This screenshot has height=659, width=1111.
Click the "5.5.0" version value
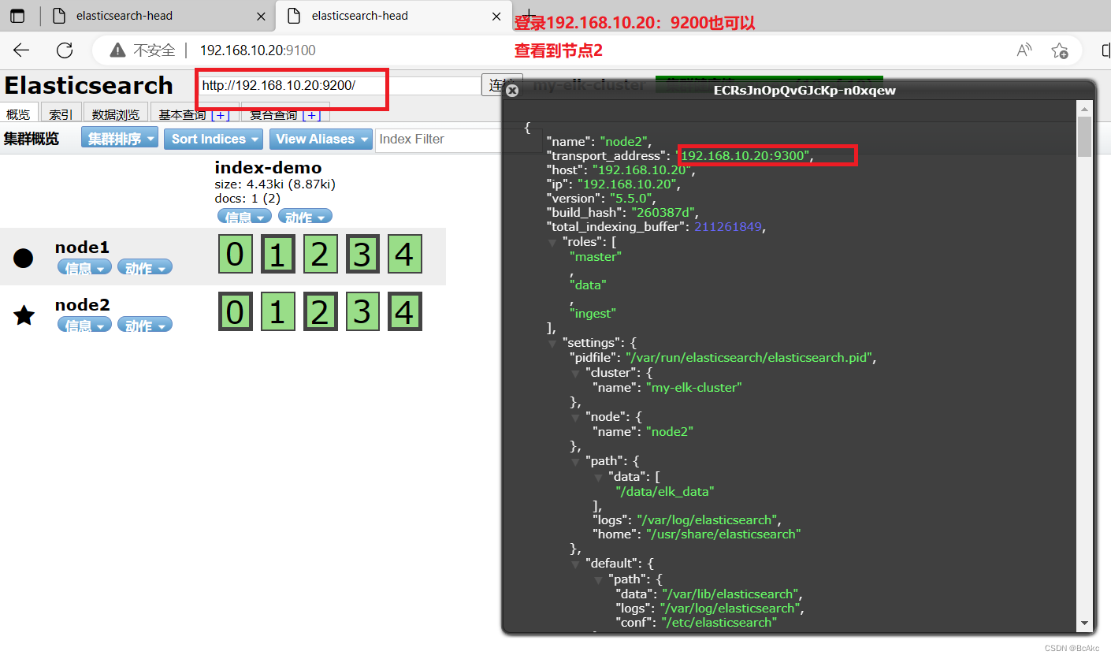click(630, 199)
